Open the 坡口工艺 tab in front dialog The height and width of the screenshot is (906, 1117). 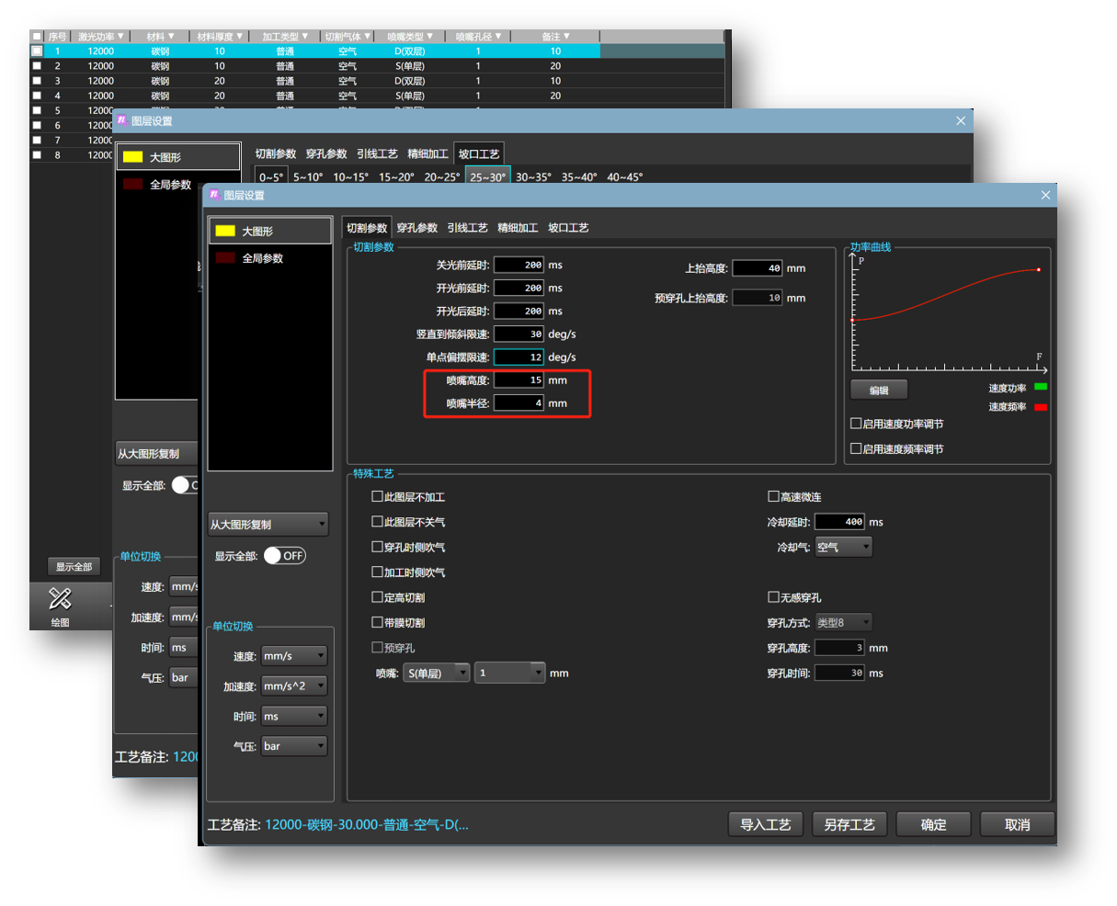(x=568, y=228)
